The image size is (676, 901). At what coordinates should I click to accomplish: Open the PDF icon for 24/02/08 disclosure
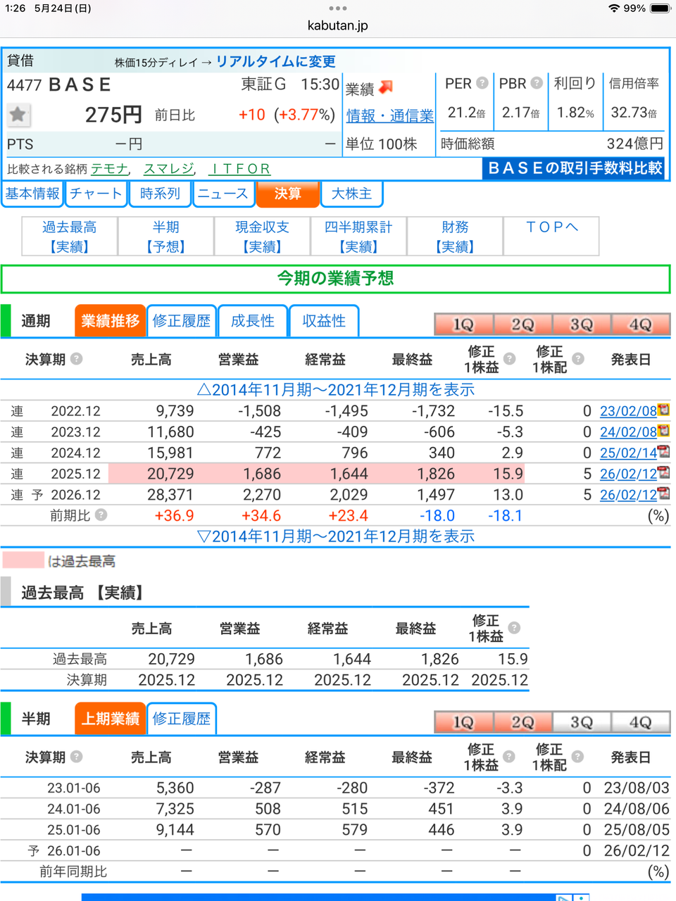[x=663, y=431]
